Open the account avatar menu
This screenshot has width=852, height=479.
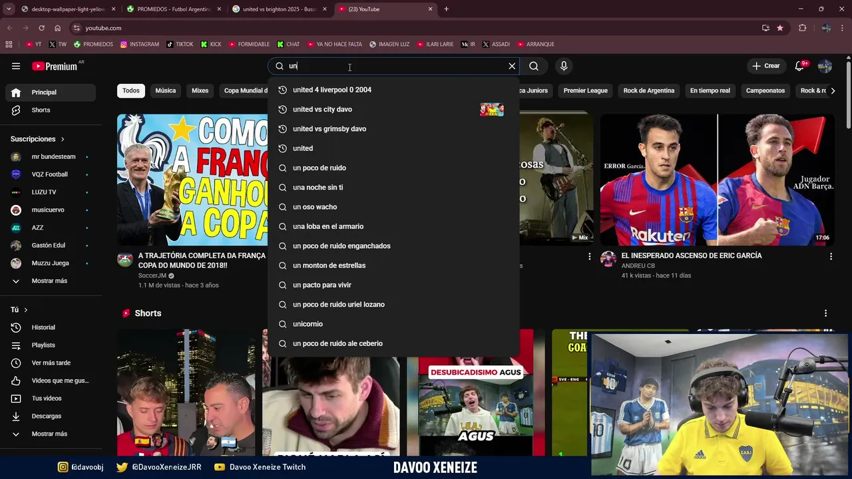point(825,66)
